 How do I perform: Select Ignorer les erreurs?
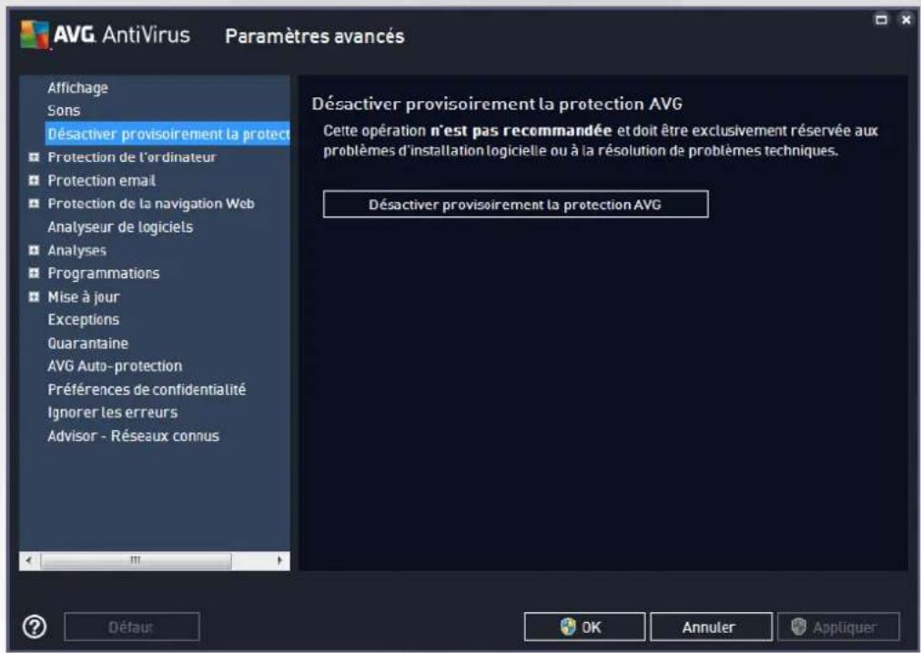(x=112, y=412)
